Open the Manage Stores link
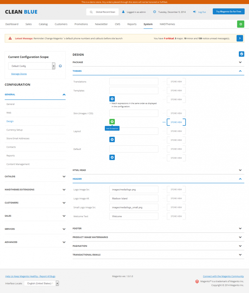Image resolution: width=249 pixels, height=293 pixels. (19, 74)
